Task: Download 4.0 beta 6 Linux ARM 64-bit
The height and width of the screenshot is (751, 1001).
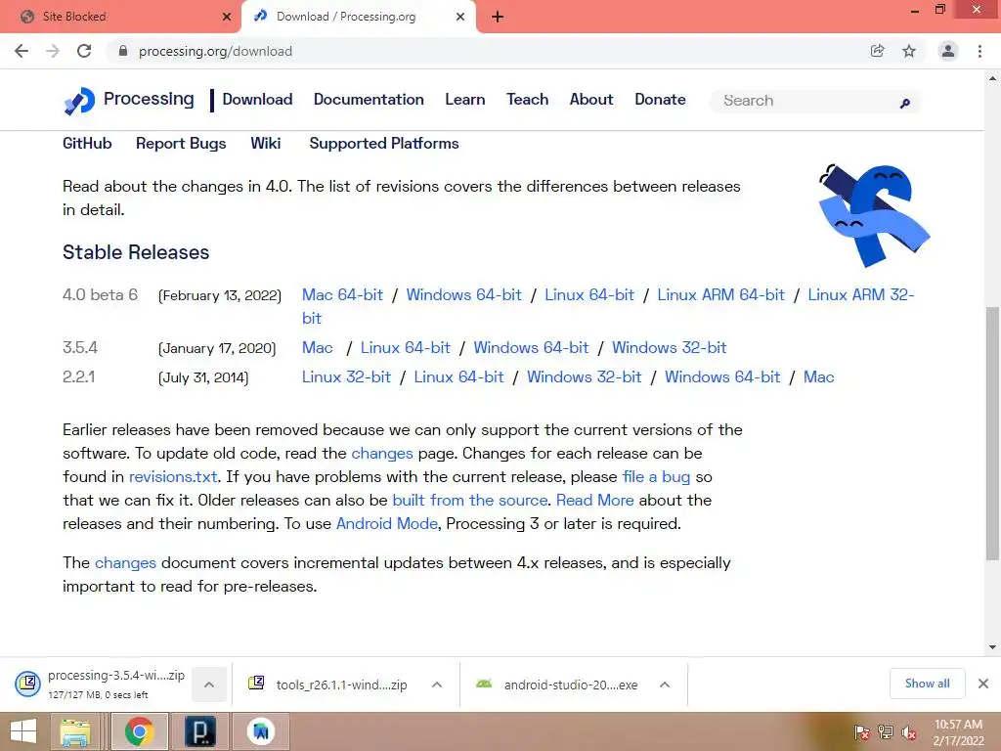Action: (720, 295)
